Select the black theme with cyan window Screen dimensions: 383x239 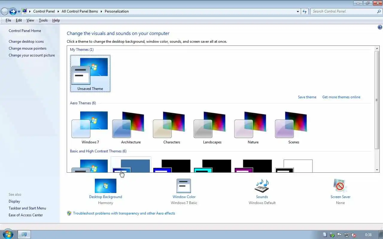click(212, 166)
